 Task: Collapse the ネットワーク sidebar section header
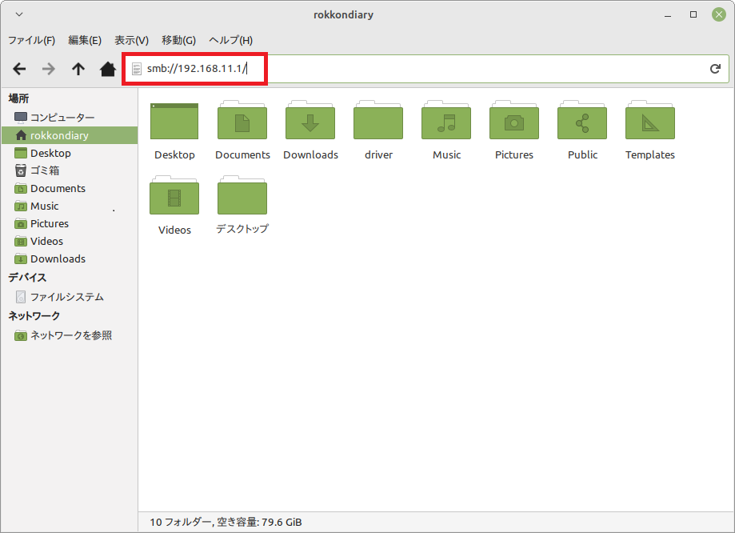coord(34,316)
